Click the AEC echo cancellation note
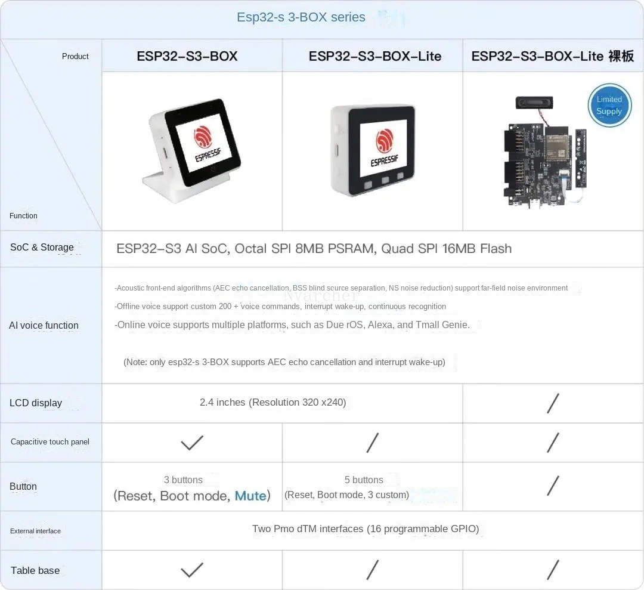The image size is (644, 590). pyautogui.click(x=284, y=362)
